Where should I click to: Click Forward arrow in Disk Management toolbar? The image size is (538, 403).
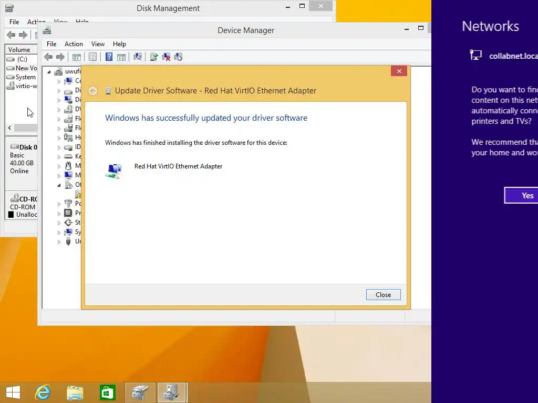(23, 35)
